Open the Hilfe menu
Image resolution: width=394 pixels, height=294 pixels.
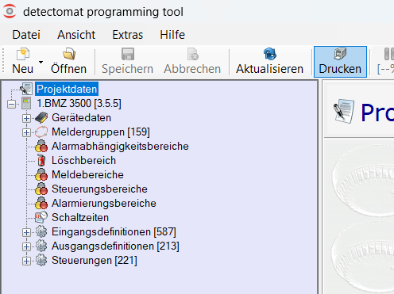172,35
